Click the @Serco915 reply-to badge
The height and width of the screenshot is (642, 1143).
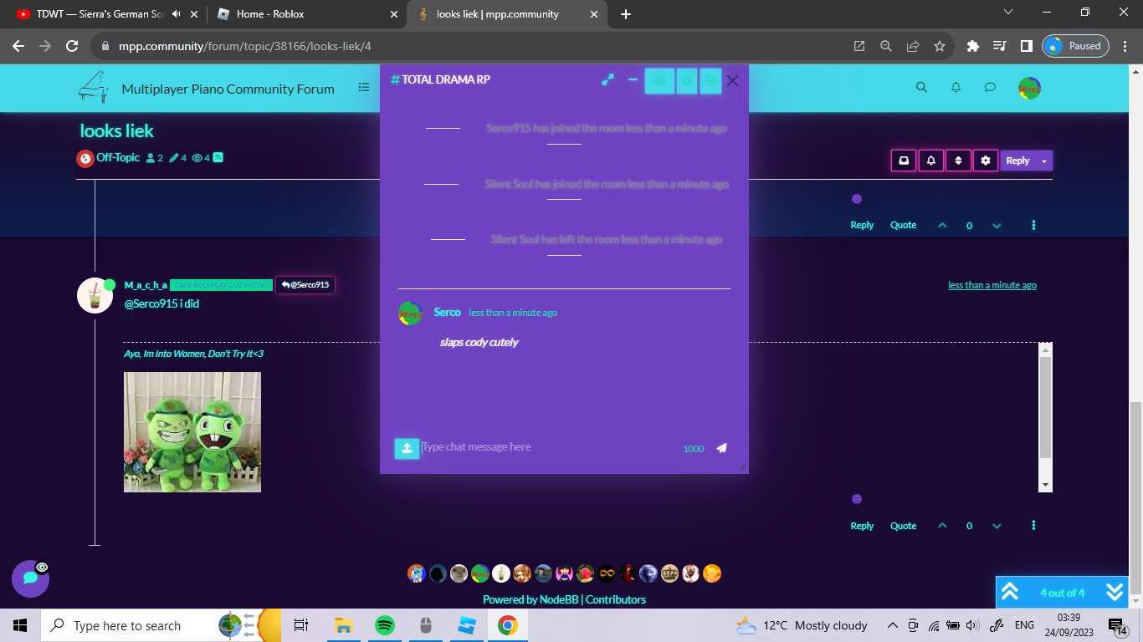click(305, 285)
